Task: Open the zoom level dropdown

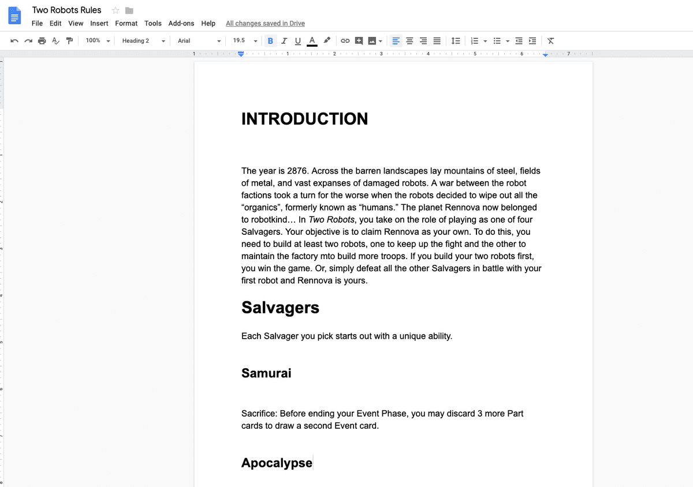Action: [98, 41]
